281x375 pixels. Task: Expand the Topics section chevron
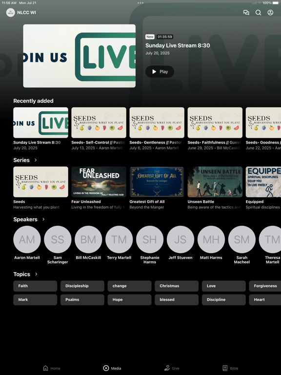[36, 274]
